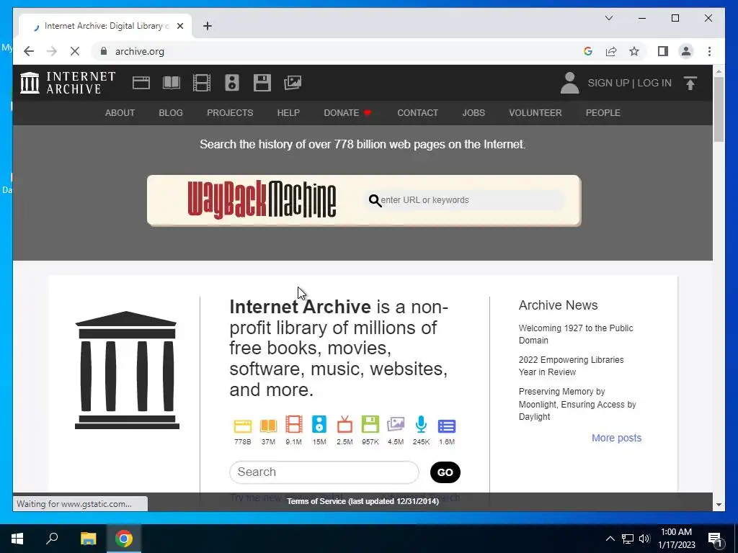Open the Video film icon in top nav

point(202,83)
